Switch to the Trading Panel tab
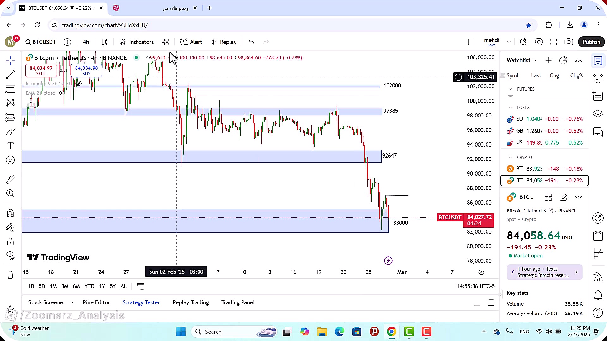This screenshot has width=607, height=341. [238, 302]
